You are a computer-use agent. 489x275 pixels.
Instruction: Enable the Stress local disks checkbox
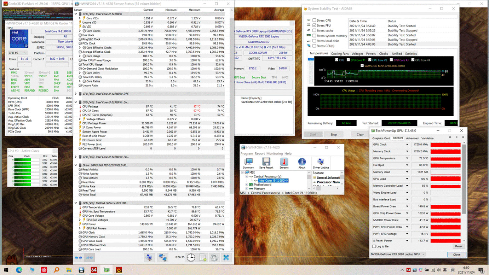314,41
